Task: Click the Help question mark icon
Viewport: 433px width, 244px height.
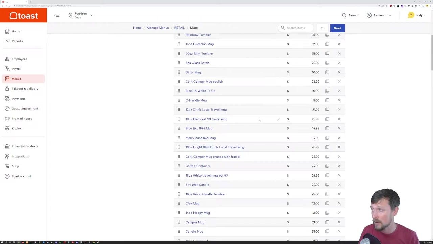Action: point(411,15)
